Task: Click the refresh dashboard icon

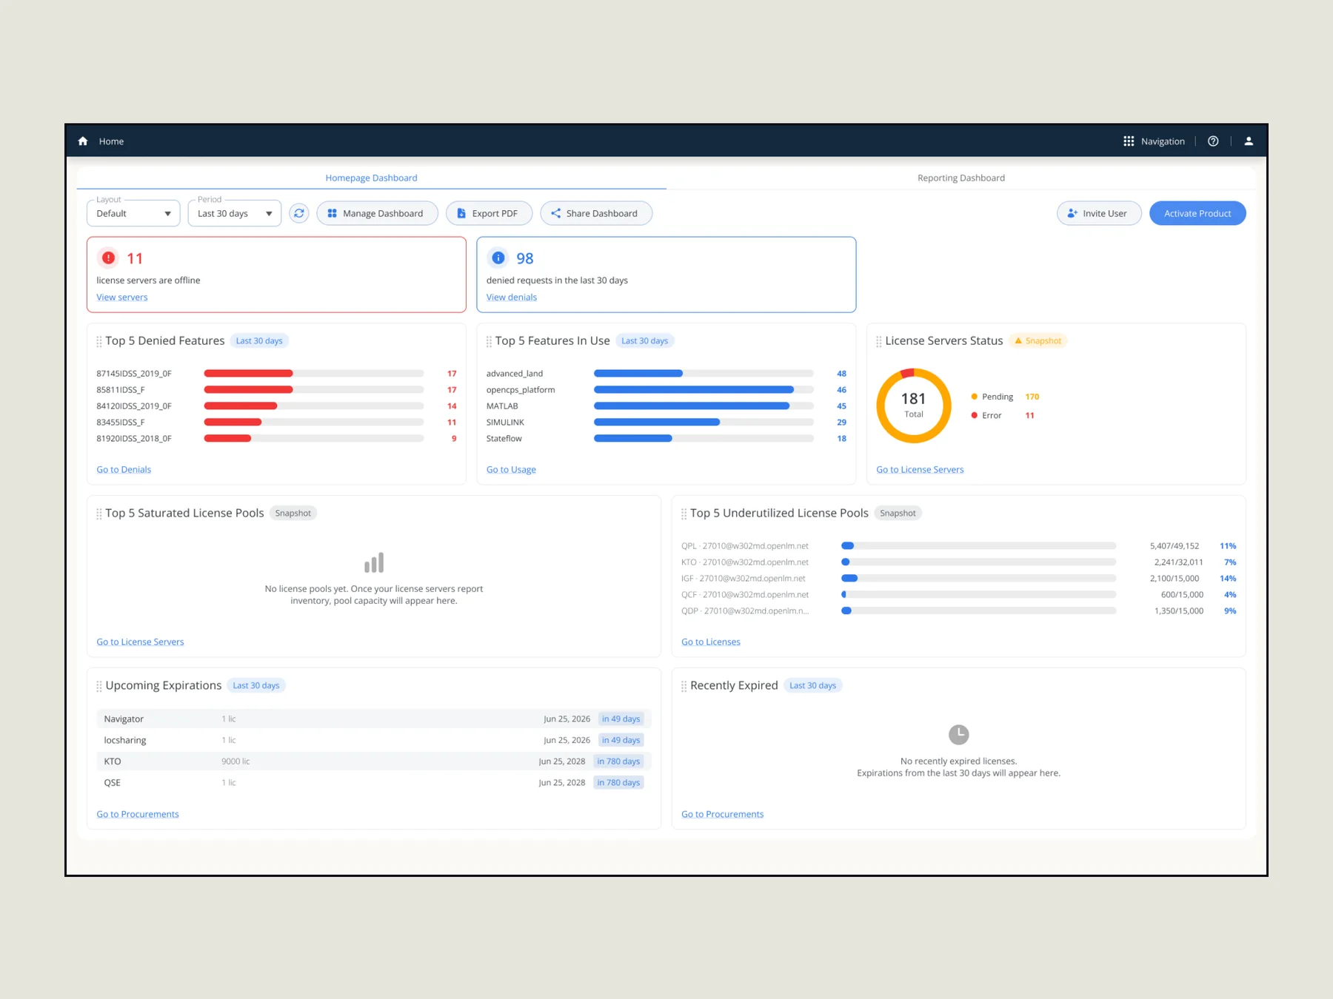Action: click(299, 213)
